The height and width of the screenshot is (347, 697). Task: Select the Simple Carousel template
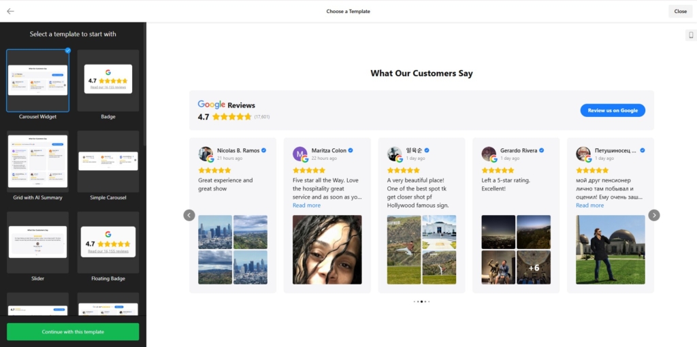[x=108, y=161]
